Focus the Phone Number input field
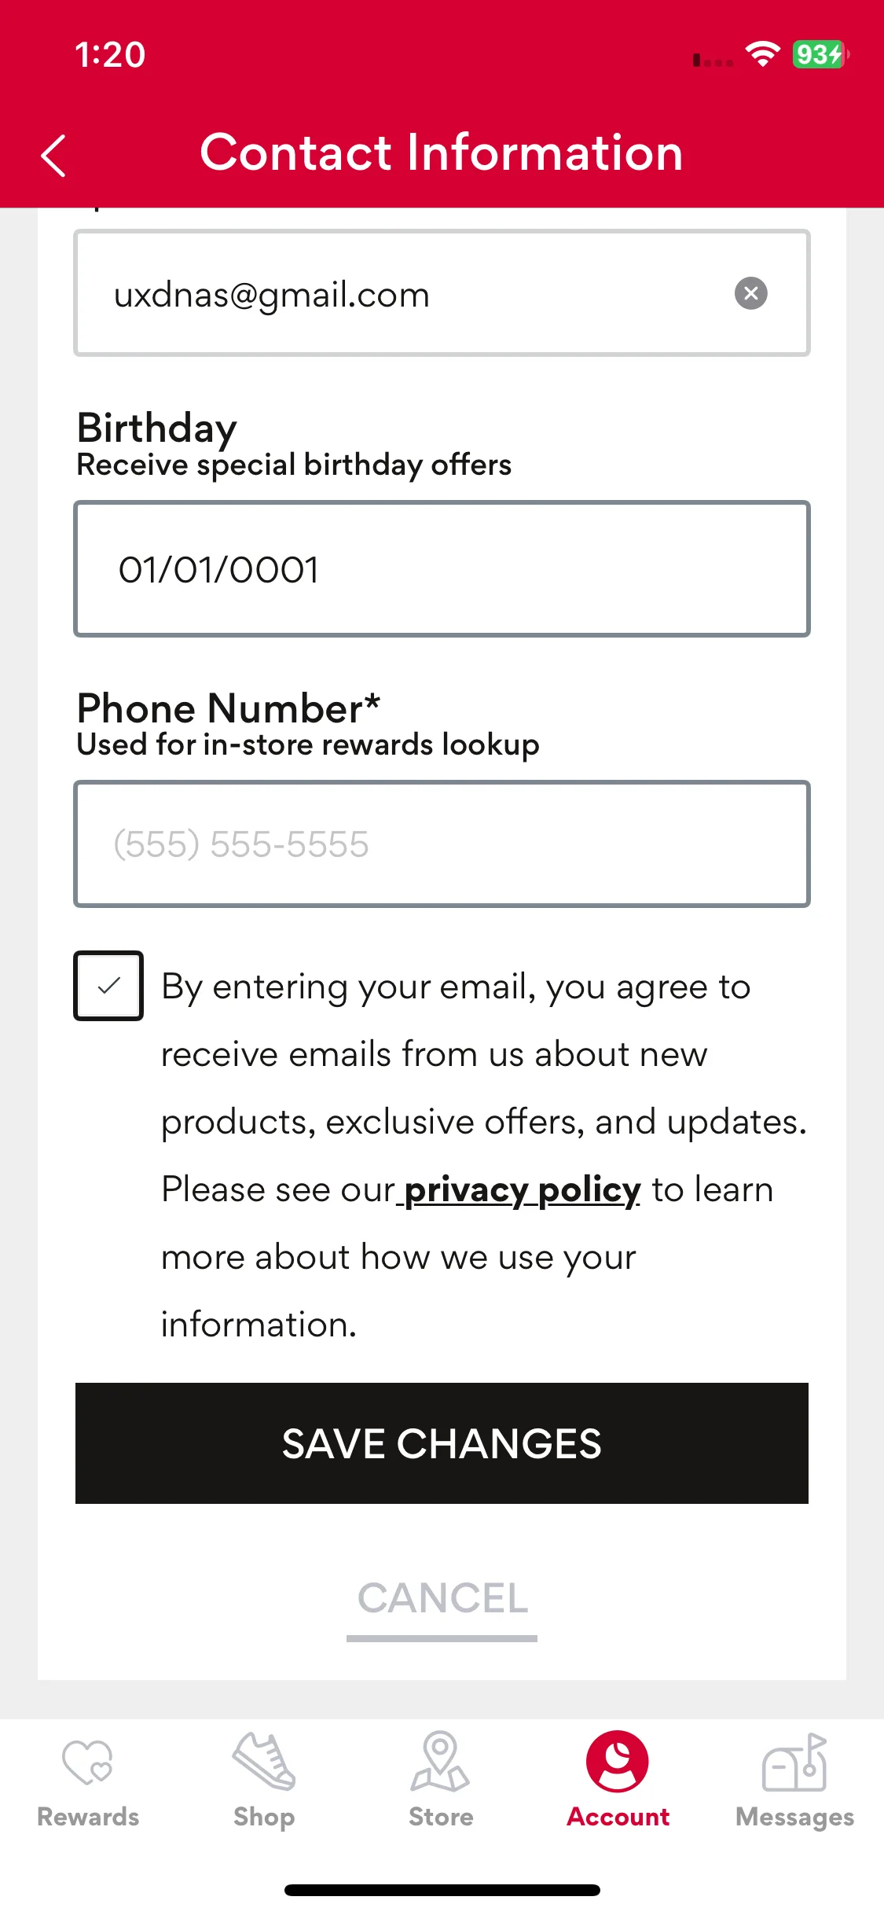 (x=442, y=844)
